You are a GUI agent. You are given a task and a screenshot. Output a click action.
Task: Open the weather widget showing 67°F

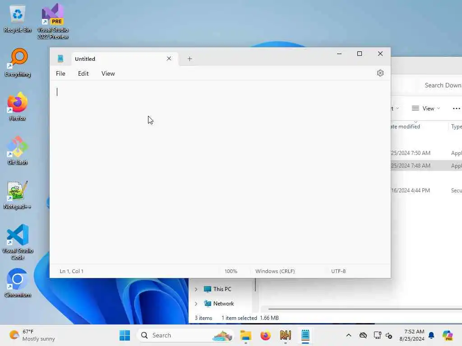point(32,335)
